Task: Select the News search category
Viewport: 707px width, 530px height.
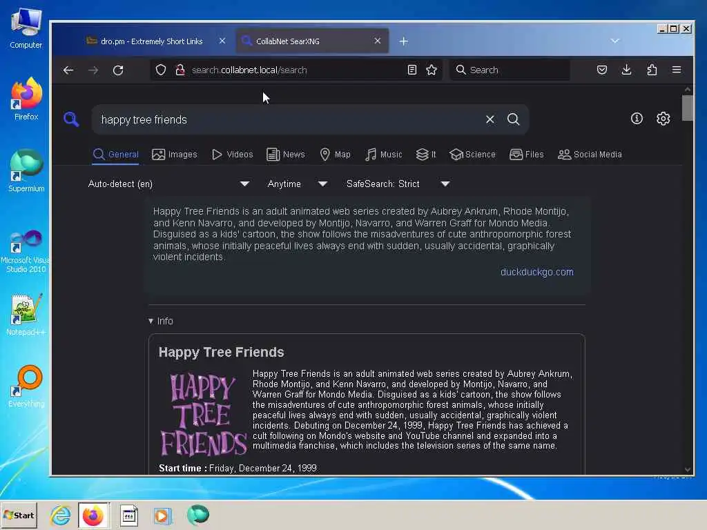Action: [x=286, y=155]
